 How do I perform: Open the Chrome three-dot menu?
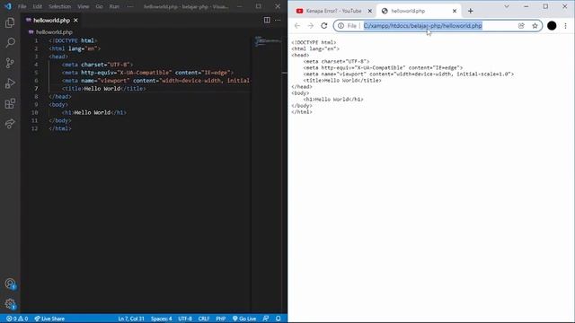565,26
